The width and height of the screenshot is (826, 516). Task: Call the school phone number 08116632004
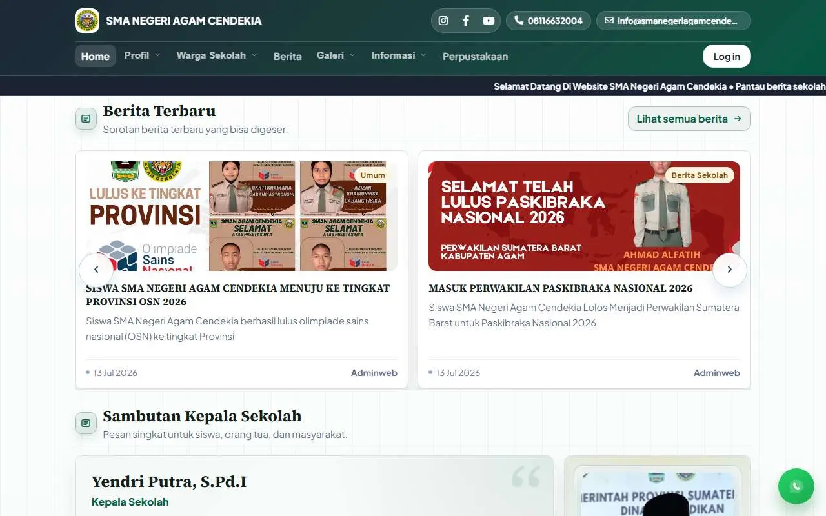[x=548, y=21]
